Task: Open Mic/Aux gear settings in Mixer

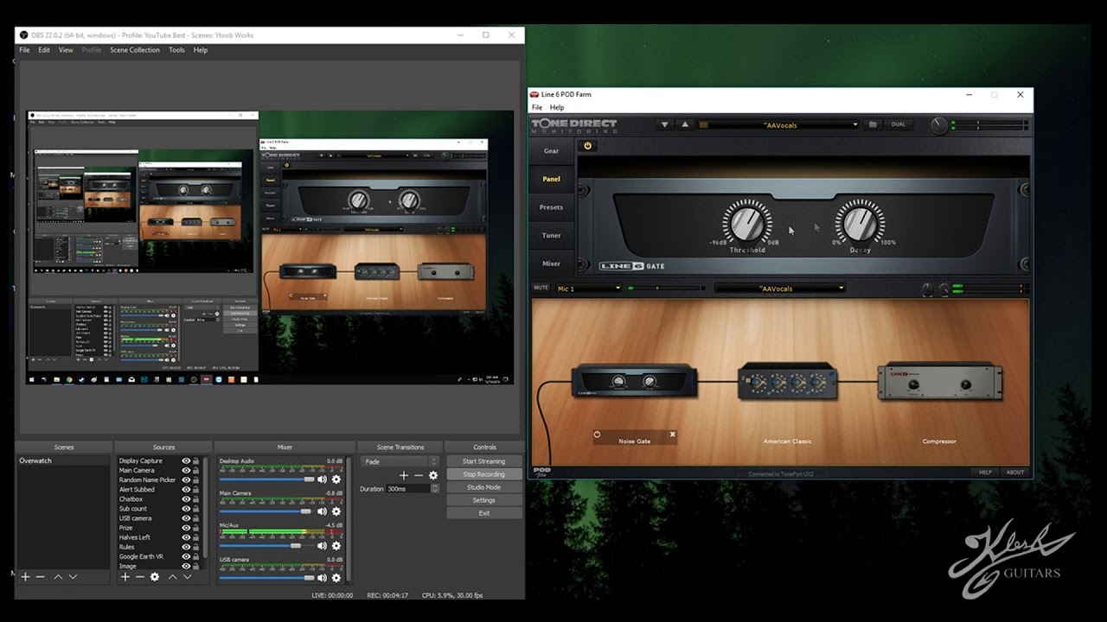Action: tap(336, 546)
